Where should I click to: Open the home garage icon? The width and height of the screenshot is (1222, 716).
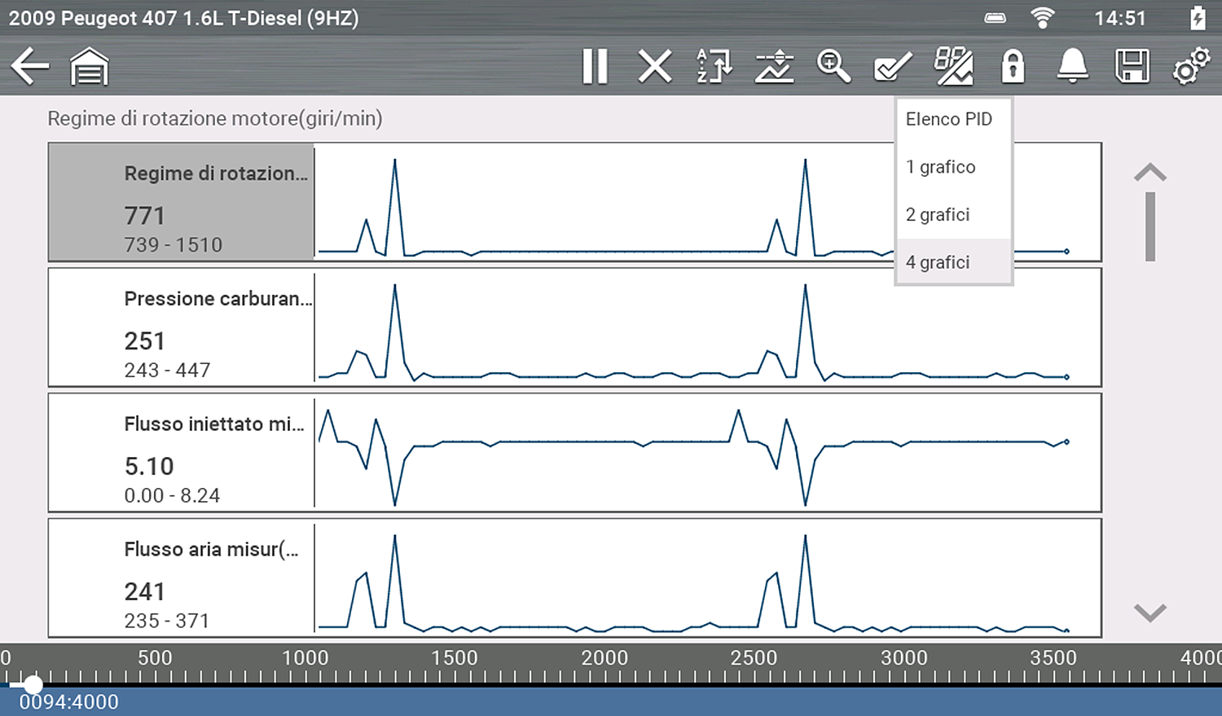[89, 66]
